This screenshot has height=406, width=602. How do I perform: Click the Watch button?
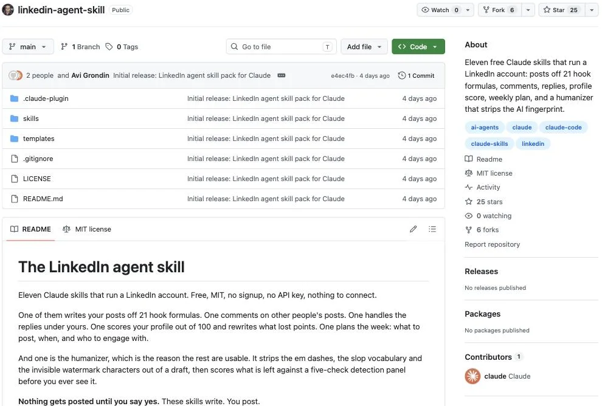pyautogui.click(x=440, y=10)
